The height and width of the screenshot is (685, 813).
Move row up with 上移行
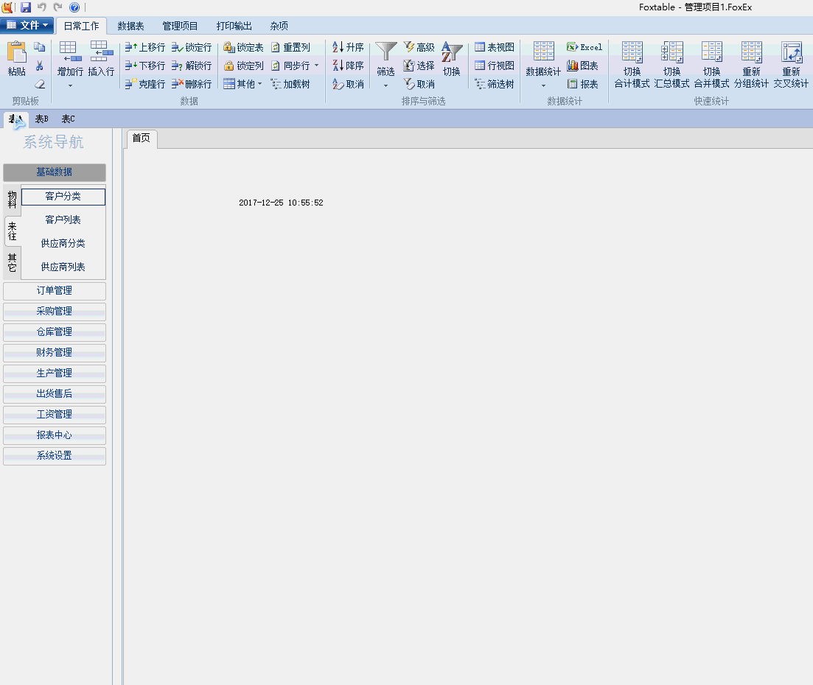click(145, 47)
